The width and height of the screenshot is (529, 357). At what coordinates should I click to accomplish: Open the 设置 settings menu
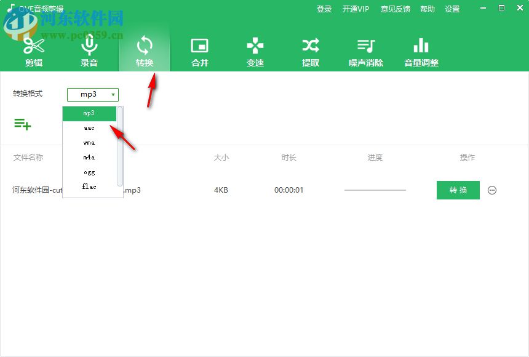(452, 9)
